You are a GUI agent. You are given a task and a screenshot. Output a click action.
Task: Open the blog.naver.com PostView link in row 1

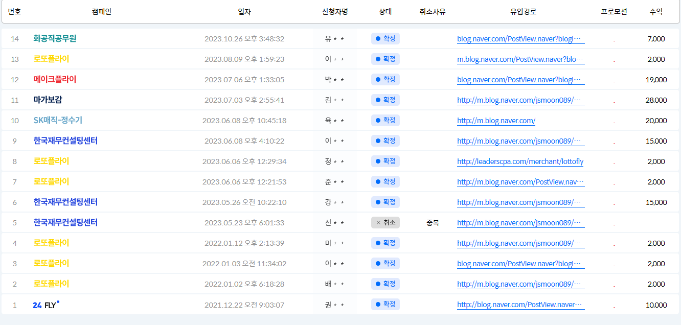click(520, 305)
